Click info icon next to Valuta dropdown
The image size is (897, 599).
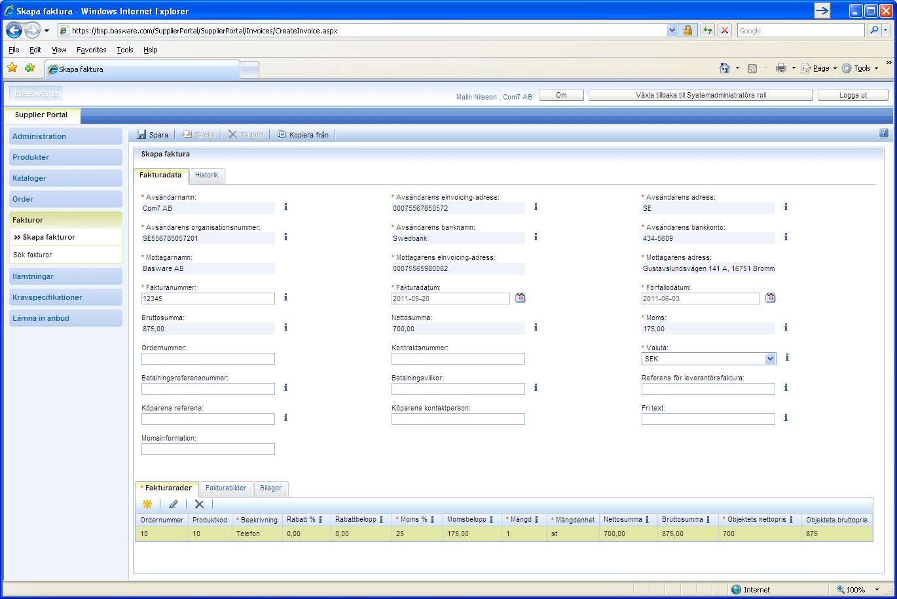pos(787,357)
